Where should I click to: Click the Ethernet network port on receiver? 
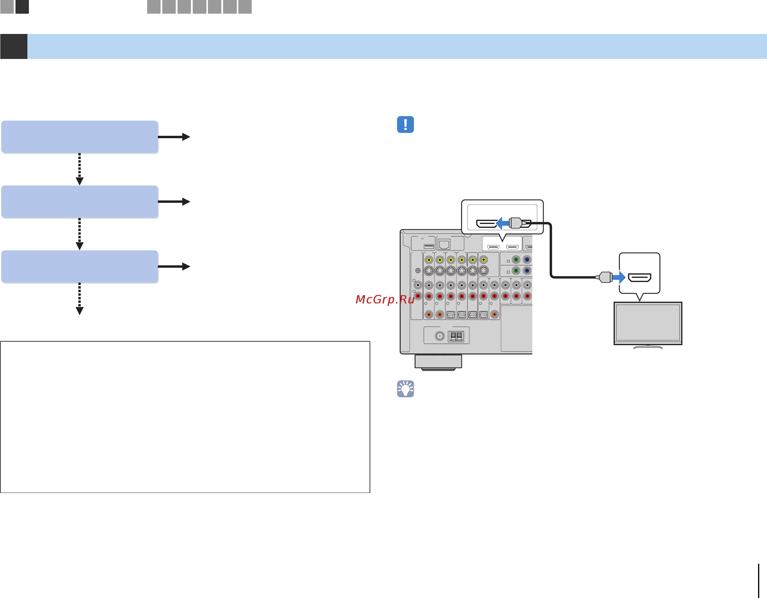pyautogui.click(x=444, y=244)
